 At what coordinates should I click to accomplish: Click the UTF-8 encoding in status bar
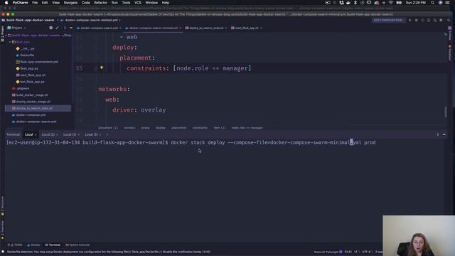[367, 252]
